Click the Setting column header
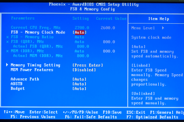184x122 pixels. pos(81,18)
